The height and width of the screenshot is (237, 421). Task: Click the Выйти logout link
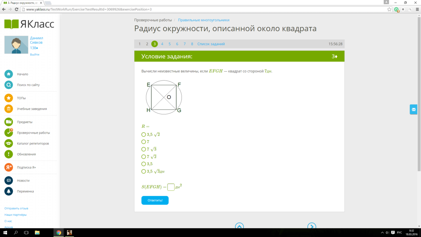point(35,54)
